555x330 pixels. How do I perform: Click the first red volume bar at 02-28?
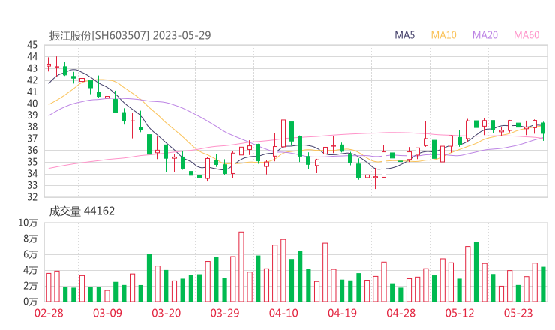49,287
